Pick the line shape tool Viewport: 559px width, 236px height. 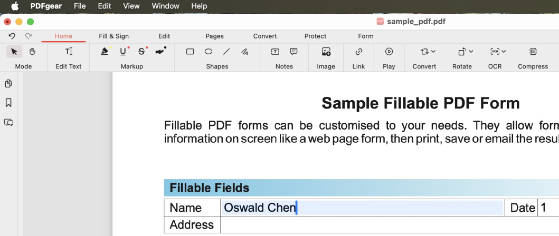click(226, 52)
